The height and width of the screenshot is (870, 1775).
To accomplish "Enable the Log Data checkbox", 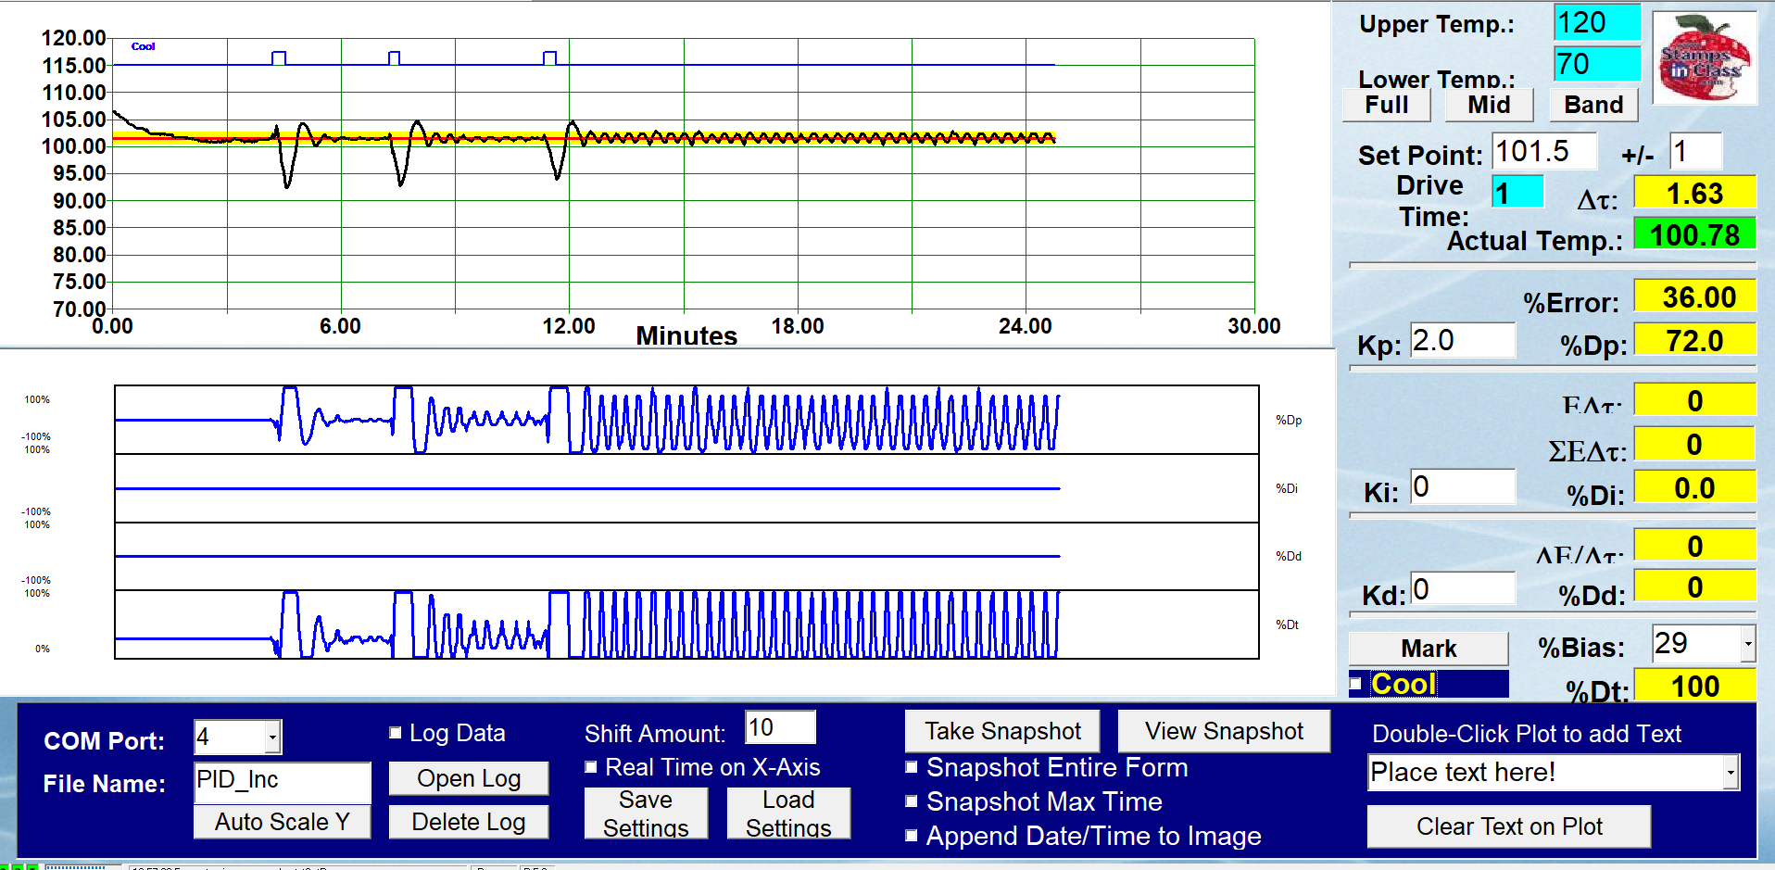I will 396,733.
